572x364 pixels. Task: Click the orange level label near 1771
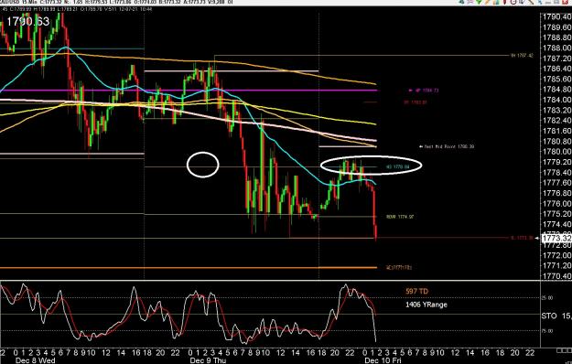tap(399, 267)
